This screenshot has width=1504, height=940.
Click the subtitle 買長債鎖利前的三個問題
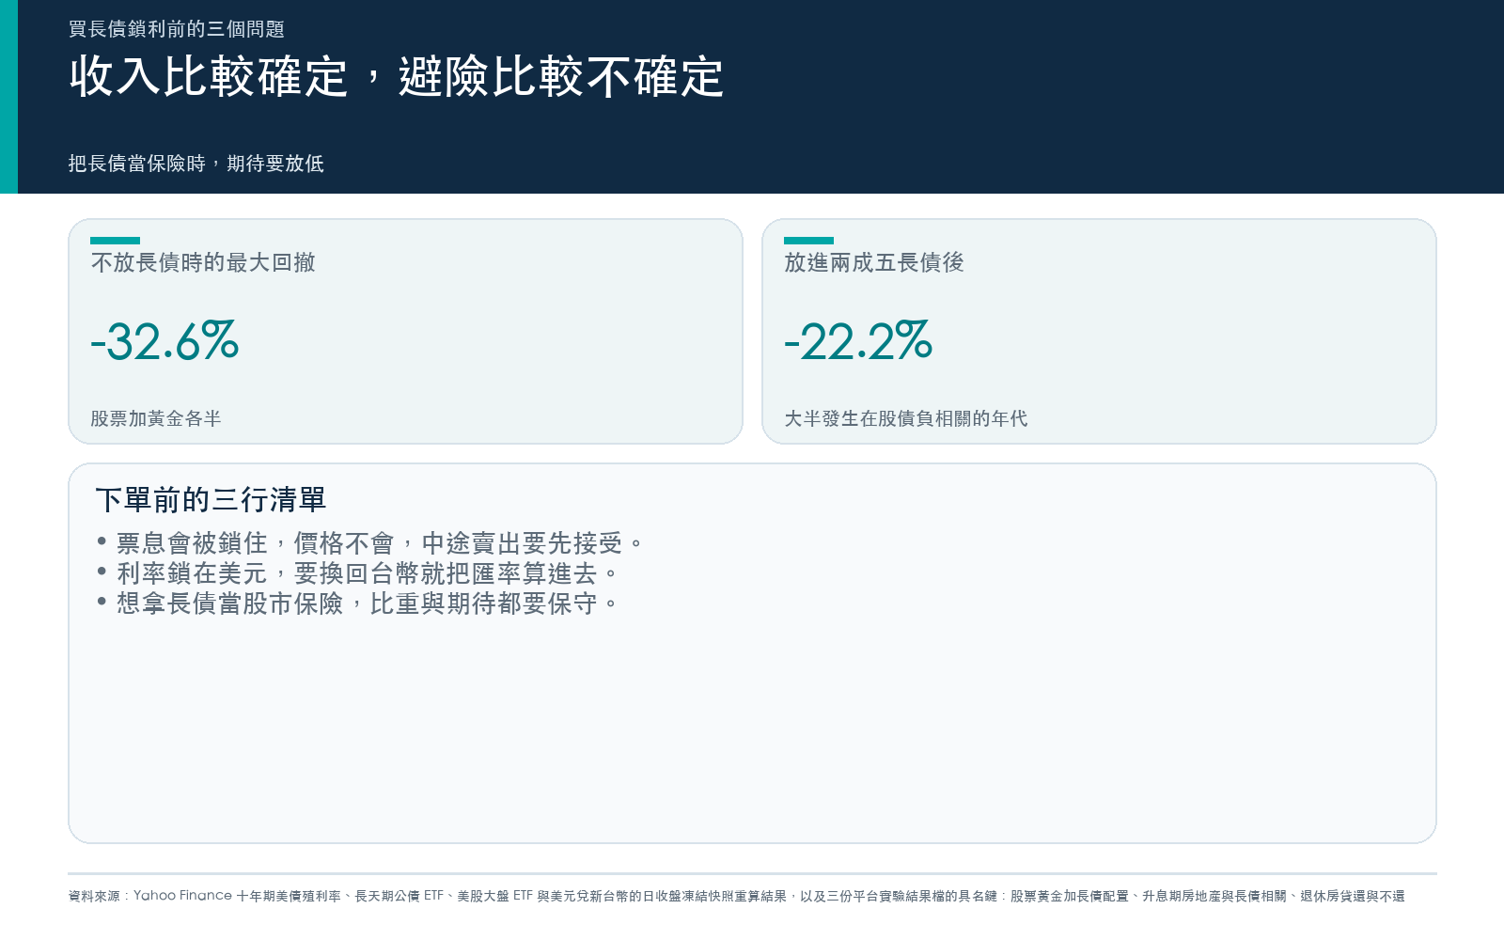pos(177,29)
